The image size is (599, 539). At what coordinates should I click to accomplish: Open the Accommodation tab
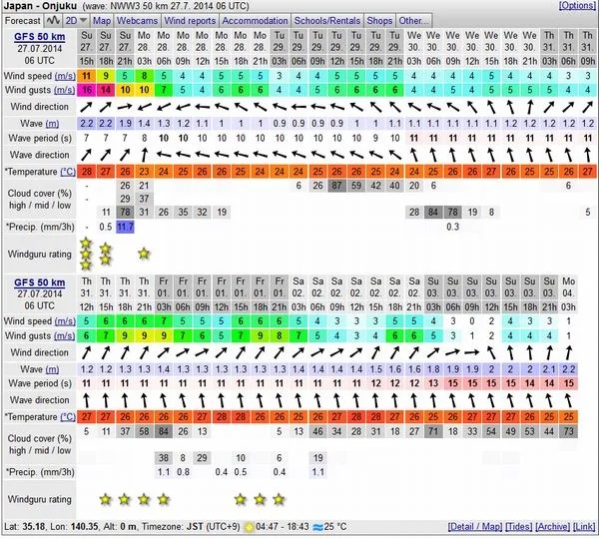[x=255, y=21]
